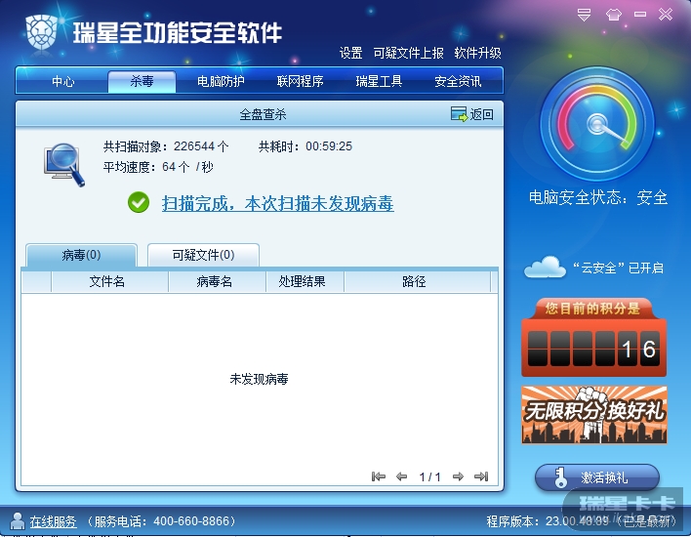Image resolution: width=691 pixels, height=537 pixels.
Task: Click the 扫描完成 scan result link
Action: 277,204
